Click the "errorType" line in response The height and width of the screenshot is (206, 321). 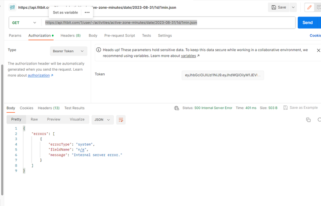click(71, 144)
